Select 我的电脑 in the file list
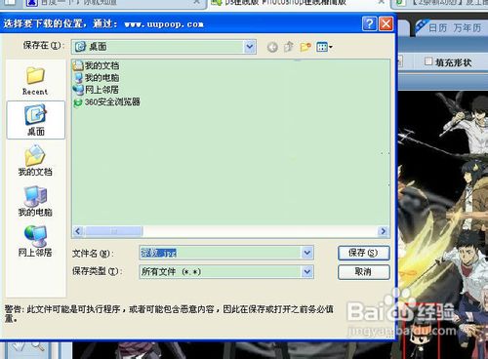 (x=97, y=78)
